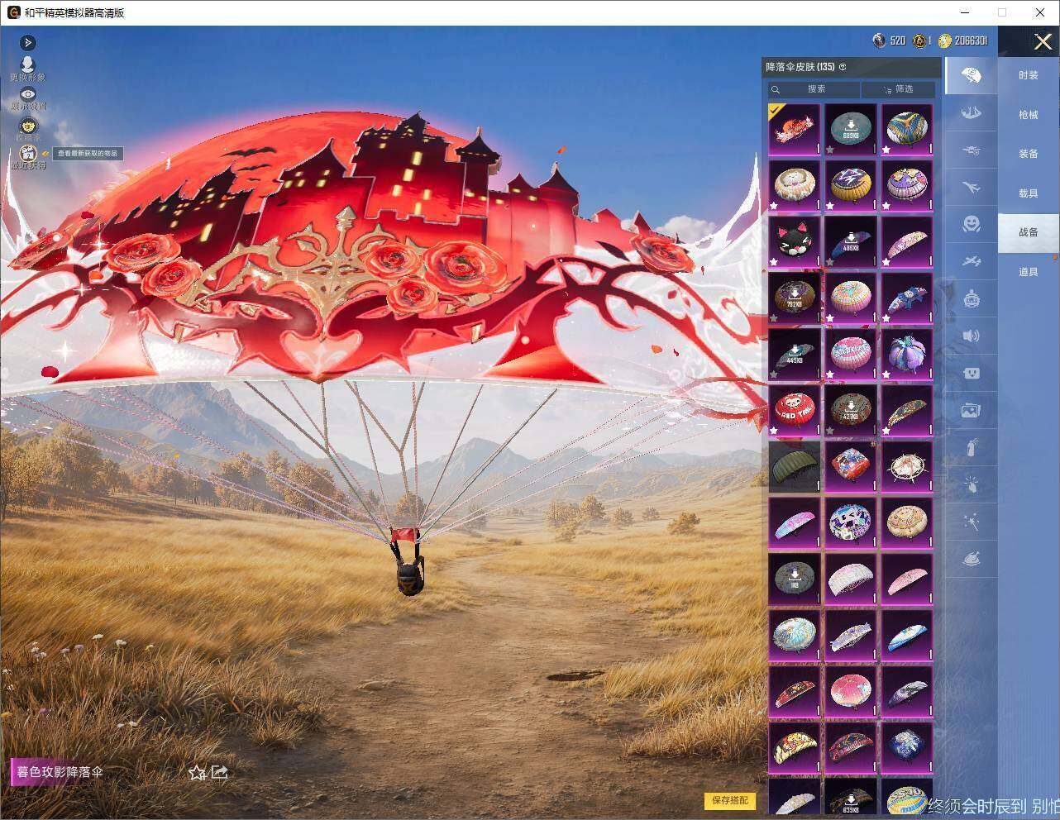
Task: Click the 搜索 search field
Action: (813, 89)
